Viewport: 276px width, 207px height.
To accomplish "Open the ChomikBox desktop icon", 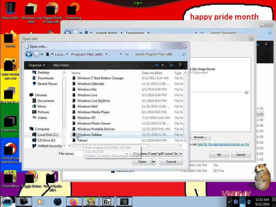I will pos(10,179).
